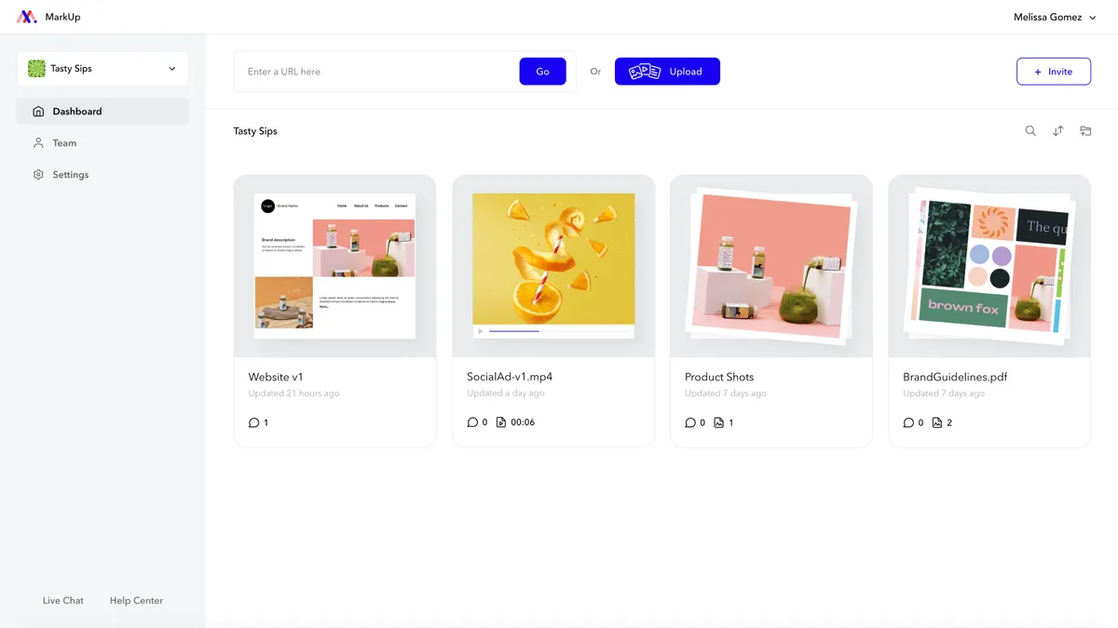The height and width of the screenshot is (628, 1118).
Task: Click the Go button
Action: pos(543,72)
